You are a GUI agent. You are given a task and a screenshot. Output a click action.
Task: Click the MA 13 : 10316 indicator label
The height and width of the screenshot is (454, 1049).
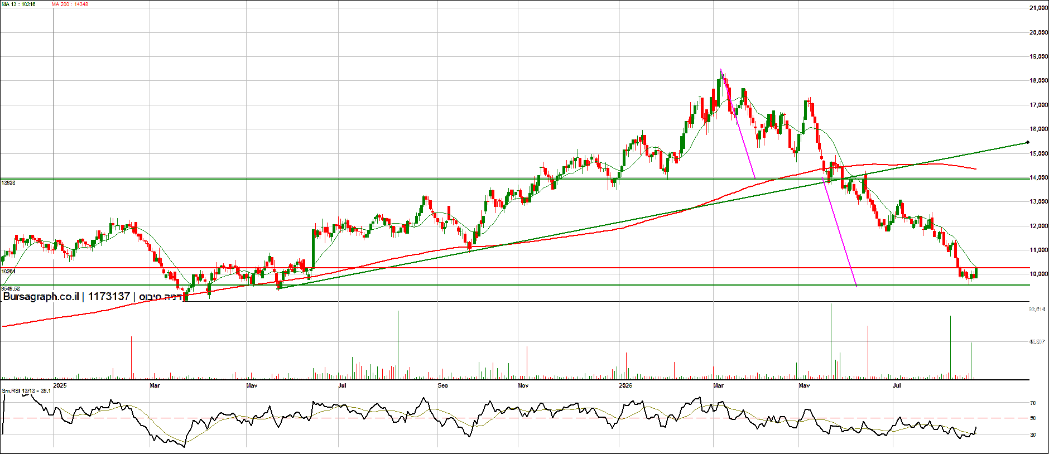[18, 4]
